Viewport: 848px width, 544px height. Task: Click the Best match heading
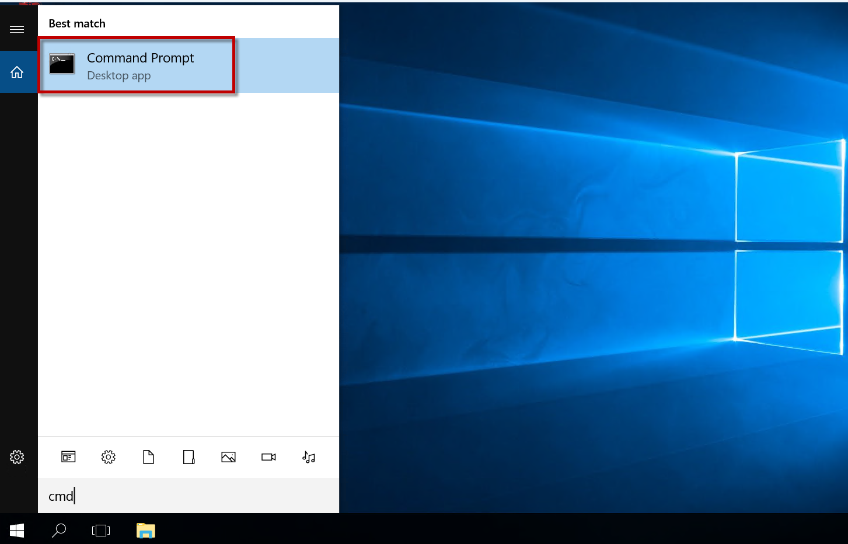click(x=77, y=24)
